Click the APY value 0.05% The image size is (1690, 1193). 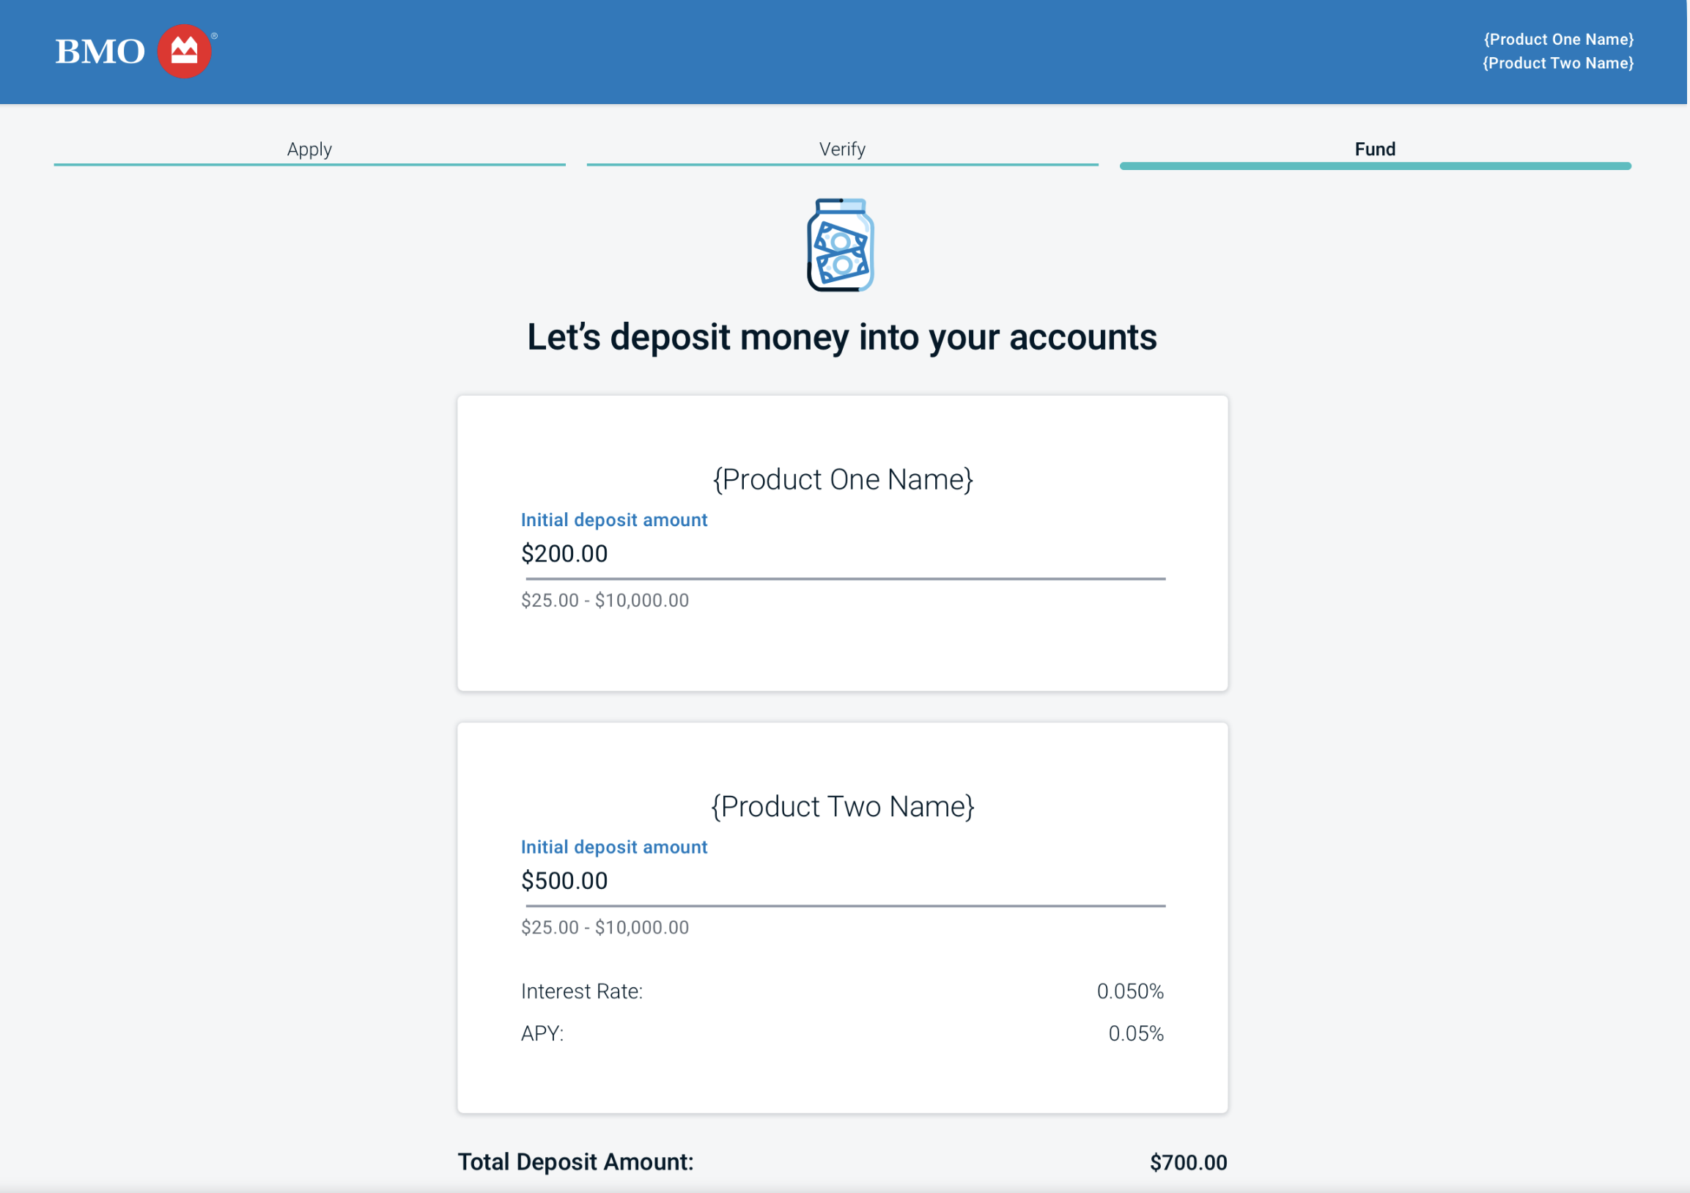pyautogui.click(x=1136, y=1034)
